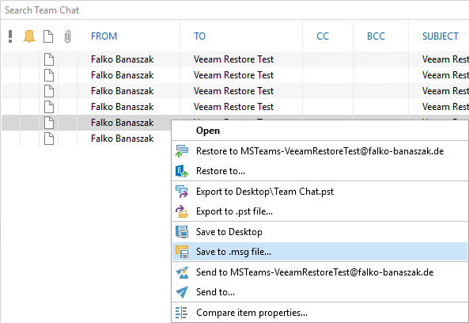Click the Send to MSTeams user icon
The image size is (469, 323).
coord(182,272)
